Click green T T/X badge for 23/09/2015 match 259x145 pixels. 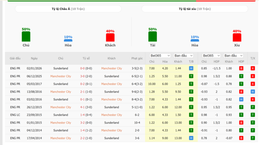click(253, 115)
